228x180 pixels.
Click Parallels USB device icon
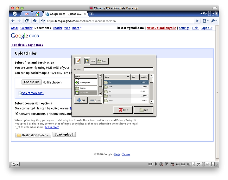tap(156, 164)
